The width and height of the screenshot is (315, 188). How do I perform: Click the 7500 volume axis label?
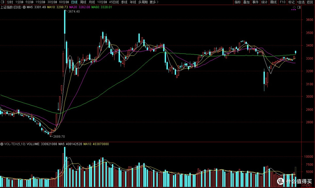point(309,164)
